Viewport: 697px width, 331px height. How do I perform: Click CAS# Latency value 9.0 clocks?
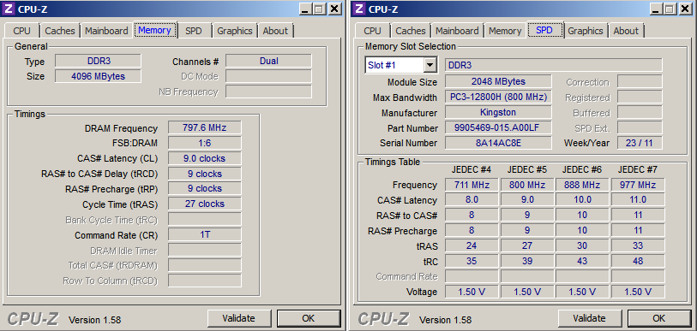pos(205,158)
